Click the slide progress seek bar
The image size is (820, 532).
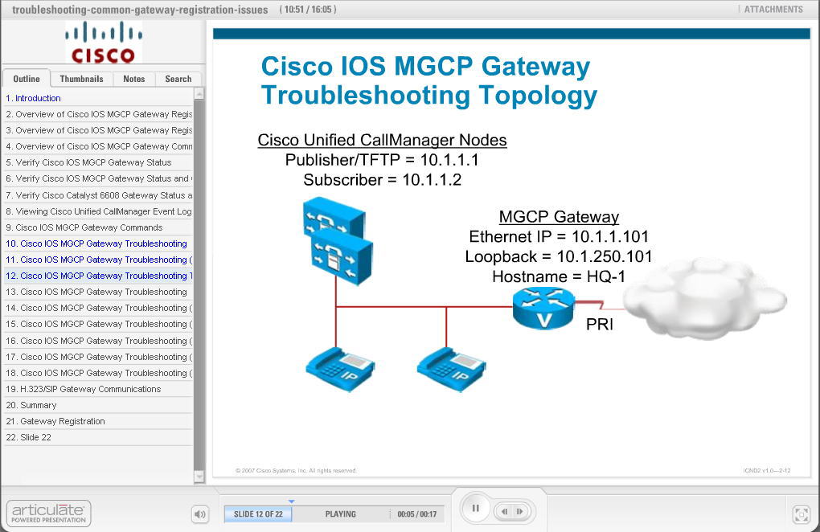tap(334, 514)
